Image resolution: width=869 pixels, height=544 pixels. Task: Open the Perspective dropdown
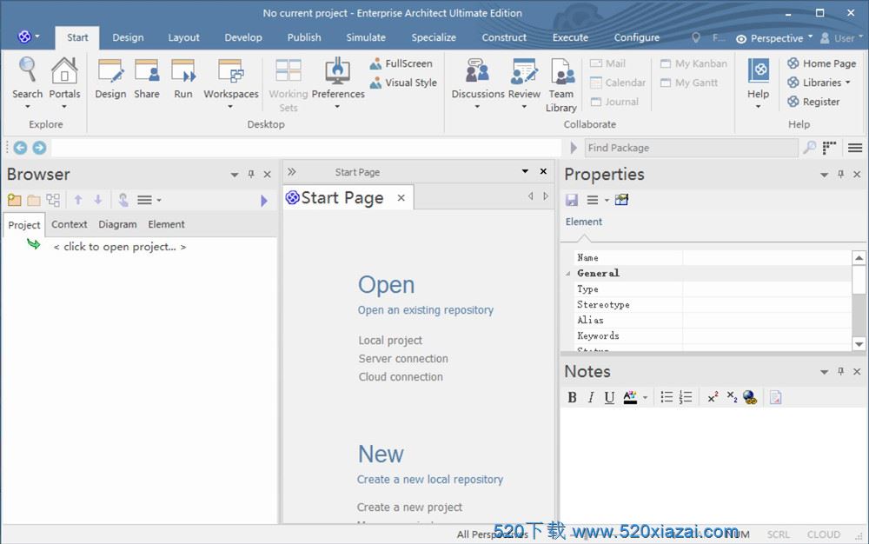(x=774, y=38)
